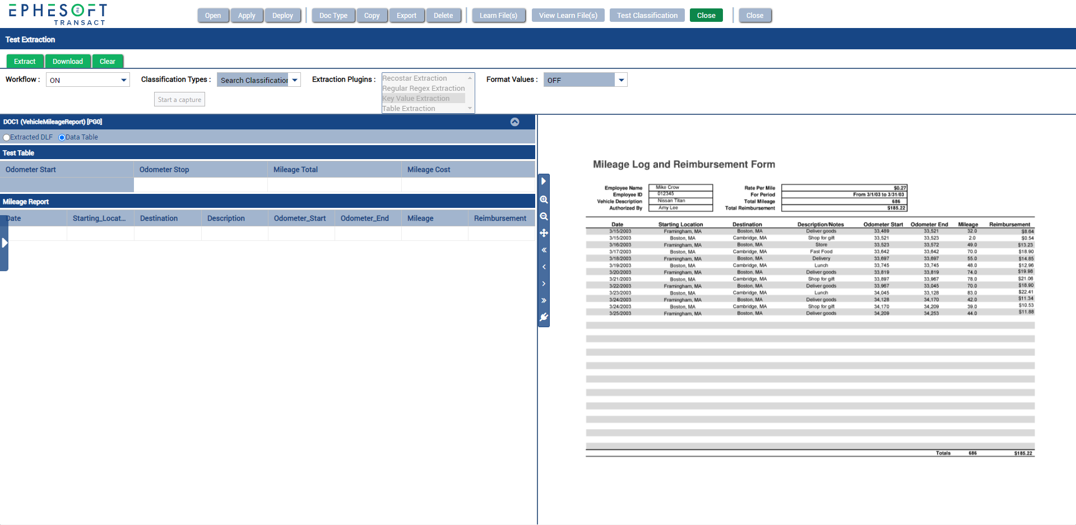Screen dimensions: 1076x525
Task: Go to previous page arrow
Action: (x=544, y=267)
